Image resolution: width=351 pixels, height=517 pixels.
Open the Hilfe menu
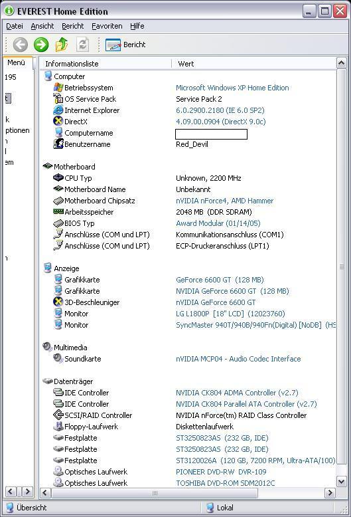click(x=137, y=26)
